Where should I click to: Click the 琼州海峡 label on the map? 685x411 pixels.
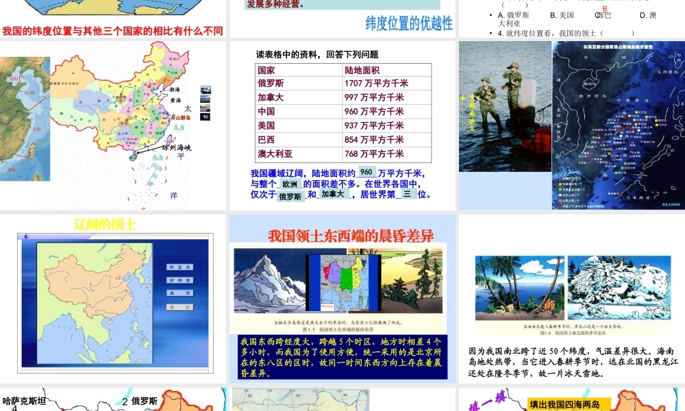[177, 148]
